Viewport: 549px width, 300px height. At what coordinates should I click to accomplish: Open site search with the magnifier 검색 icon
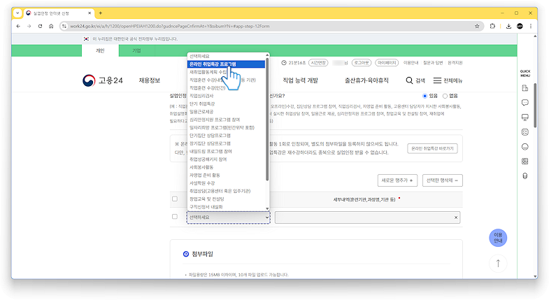pyautogui.click(x=415, y=80)
